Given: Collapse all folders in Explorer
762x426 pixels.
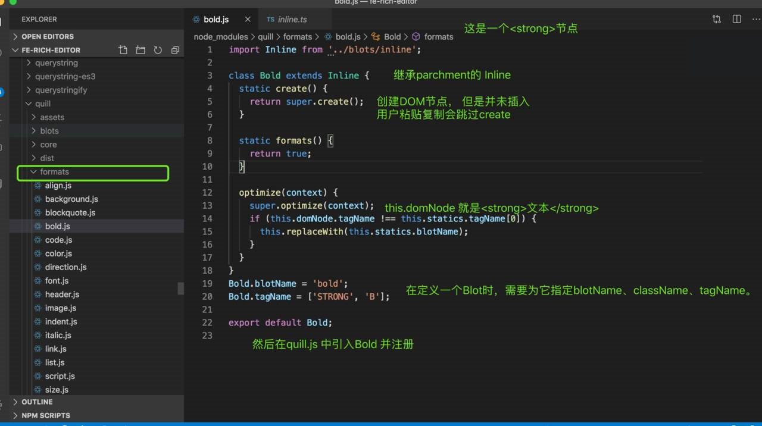Looking at the screenshot, I should click(175, 50).
